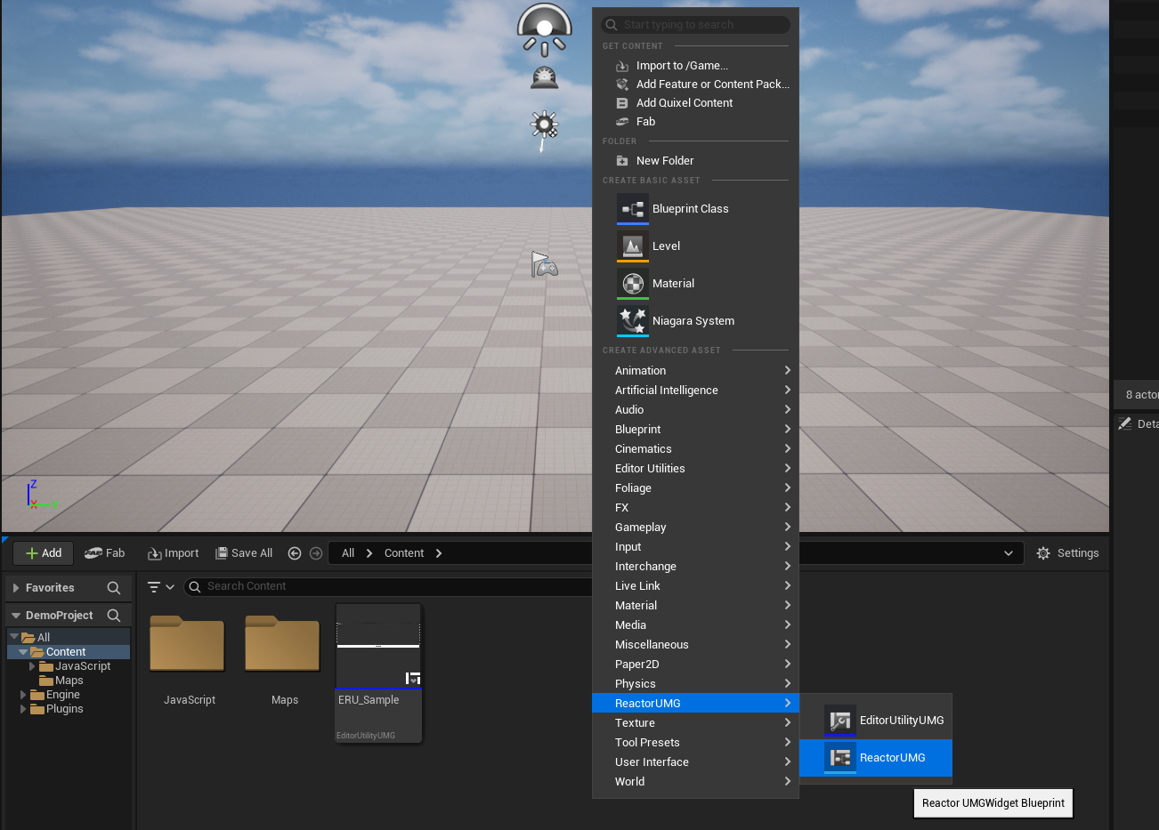Screen dimensions: 1159x830
Task: Click the Add button in Content Browser
Action: click(x=44, y=553)
